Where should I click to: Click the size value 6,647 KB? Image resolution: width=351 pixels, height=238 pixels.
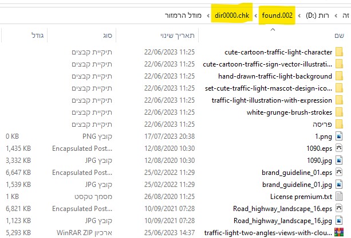coord(18,173)
